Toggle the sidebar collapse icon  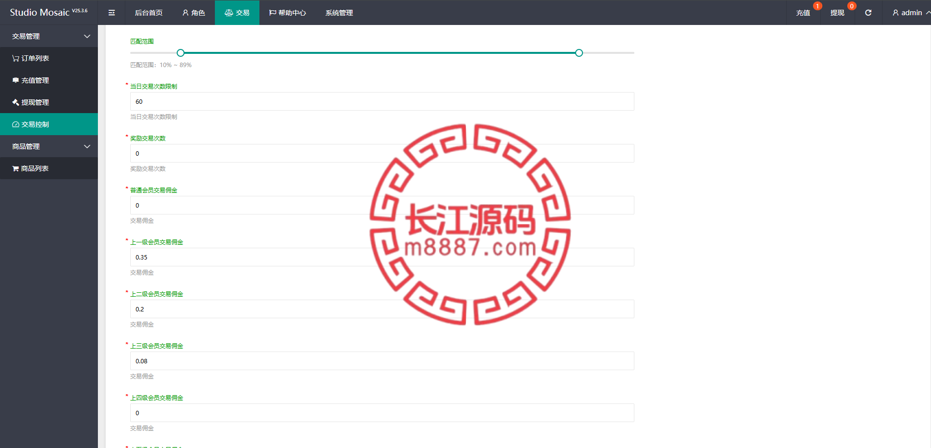click(x=112, y=13)
